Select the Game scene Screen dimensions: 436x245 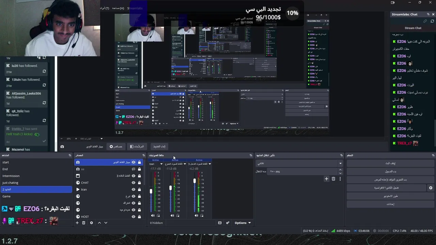pos(36,196)
